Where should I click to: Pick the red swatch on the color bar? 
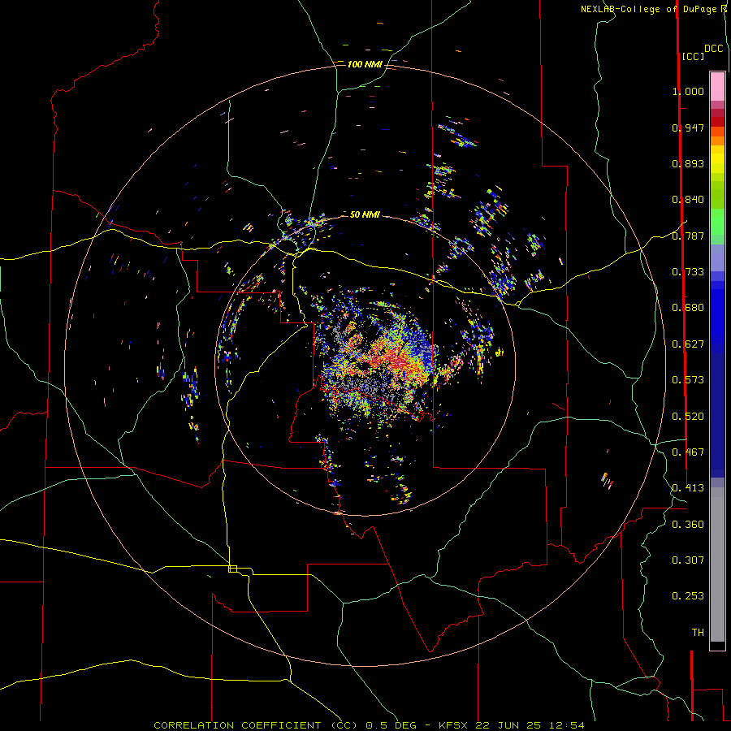(x=717, y=121)
